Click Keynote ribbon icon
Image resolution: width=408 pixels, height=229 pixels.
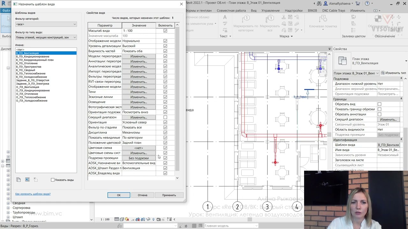pos(323,18)
